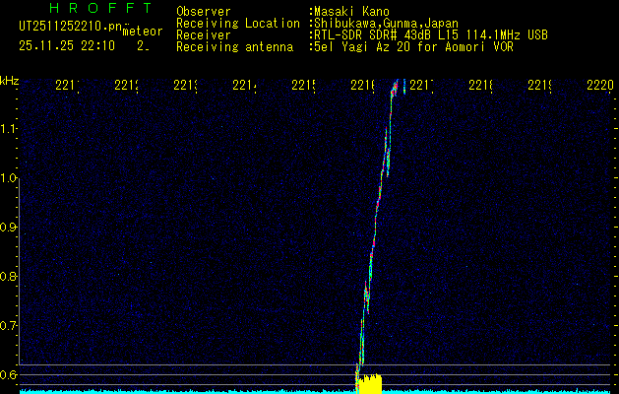Click the Receiving Location field label

238,23
